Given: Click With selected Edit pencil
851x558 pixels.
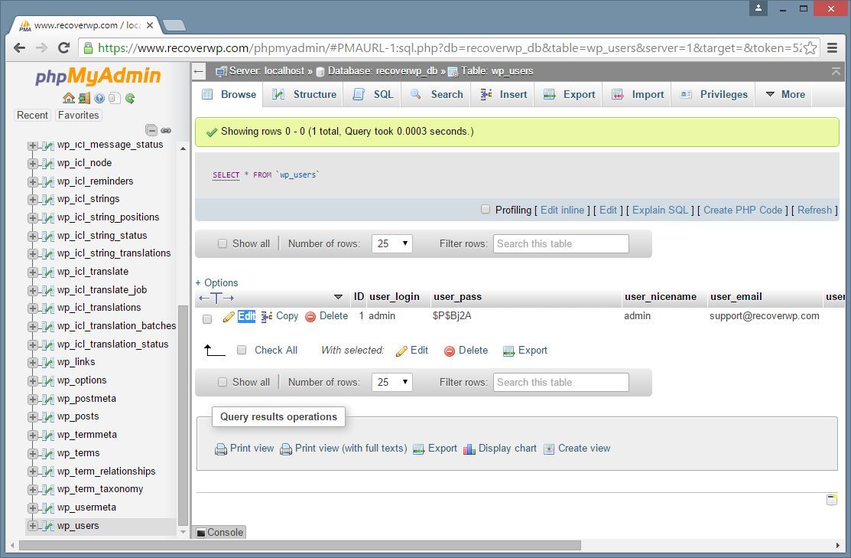Looking at the screenshot, I should click(412, 351).
